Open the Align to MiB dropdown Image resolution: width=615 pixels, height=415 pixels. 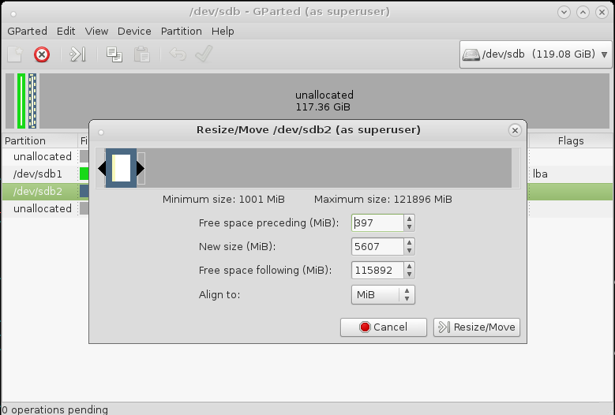[383, 294]
